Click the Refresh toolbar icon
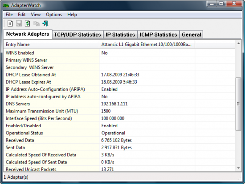Viewport: 245px width, 184px height. point(28,24)
